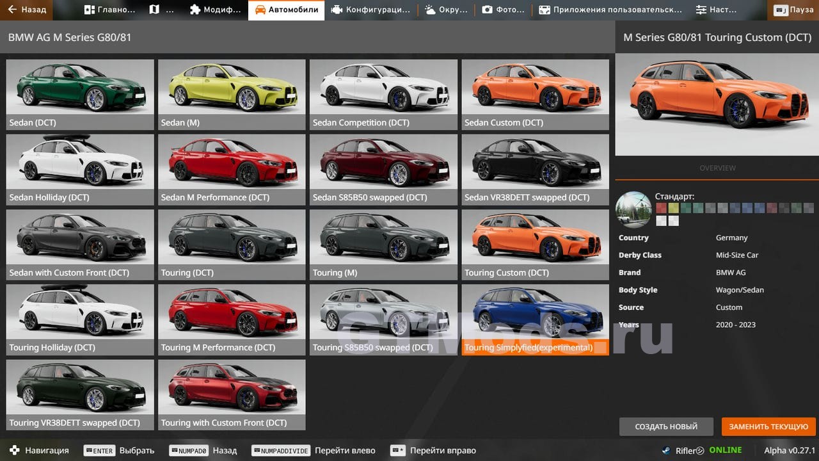Choose Sedan Custom (DCT) tile
Screen dimensions: 819x461
(x=536, y=95)
